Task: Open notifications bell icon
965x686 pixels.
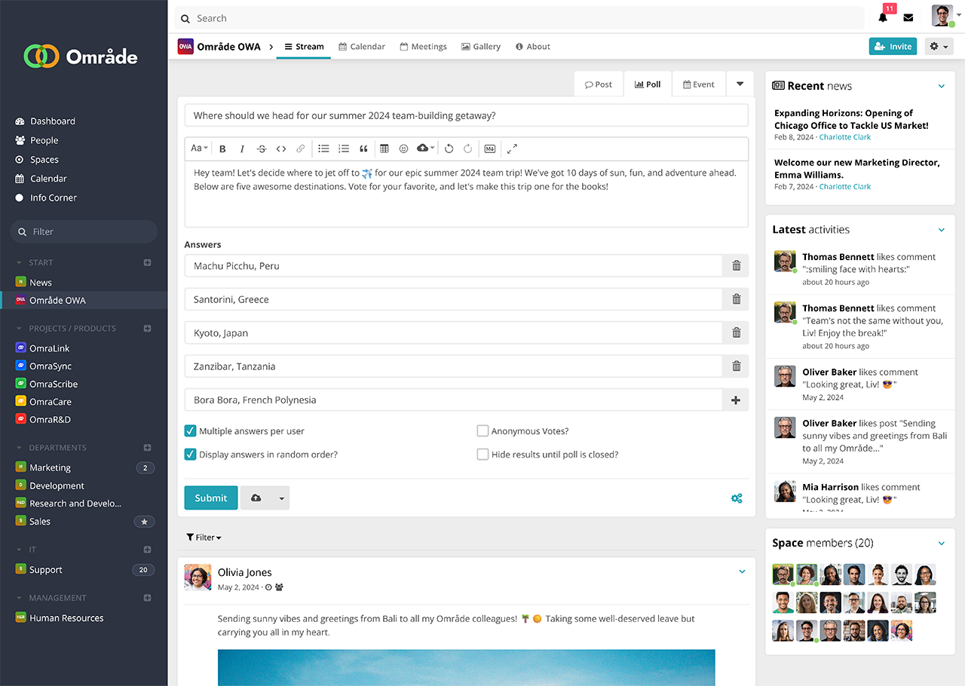Action: click(x=883, y=18)
